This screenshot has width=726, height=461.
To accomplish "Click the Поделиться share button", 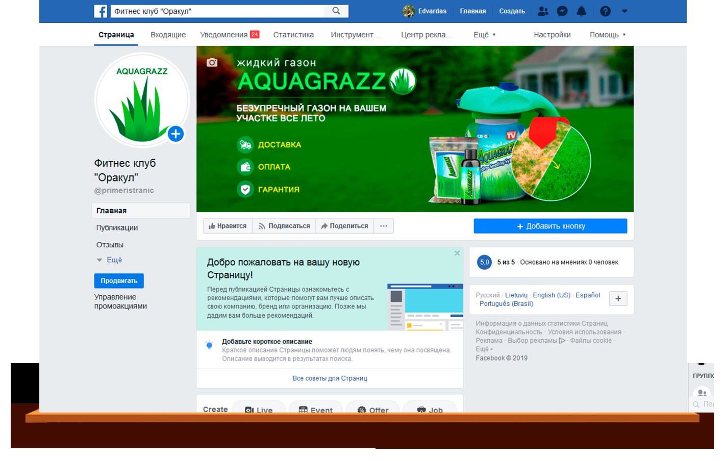I will click(x=345, y=226).
